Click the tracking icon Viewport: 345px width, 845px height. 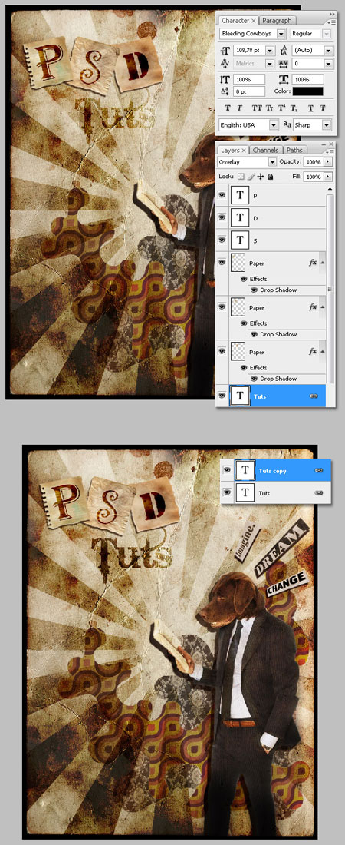tap(284, 64)
